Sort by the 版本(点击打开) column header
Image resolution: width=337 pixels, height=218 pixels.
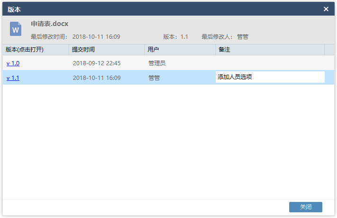[x=35, y=50]
